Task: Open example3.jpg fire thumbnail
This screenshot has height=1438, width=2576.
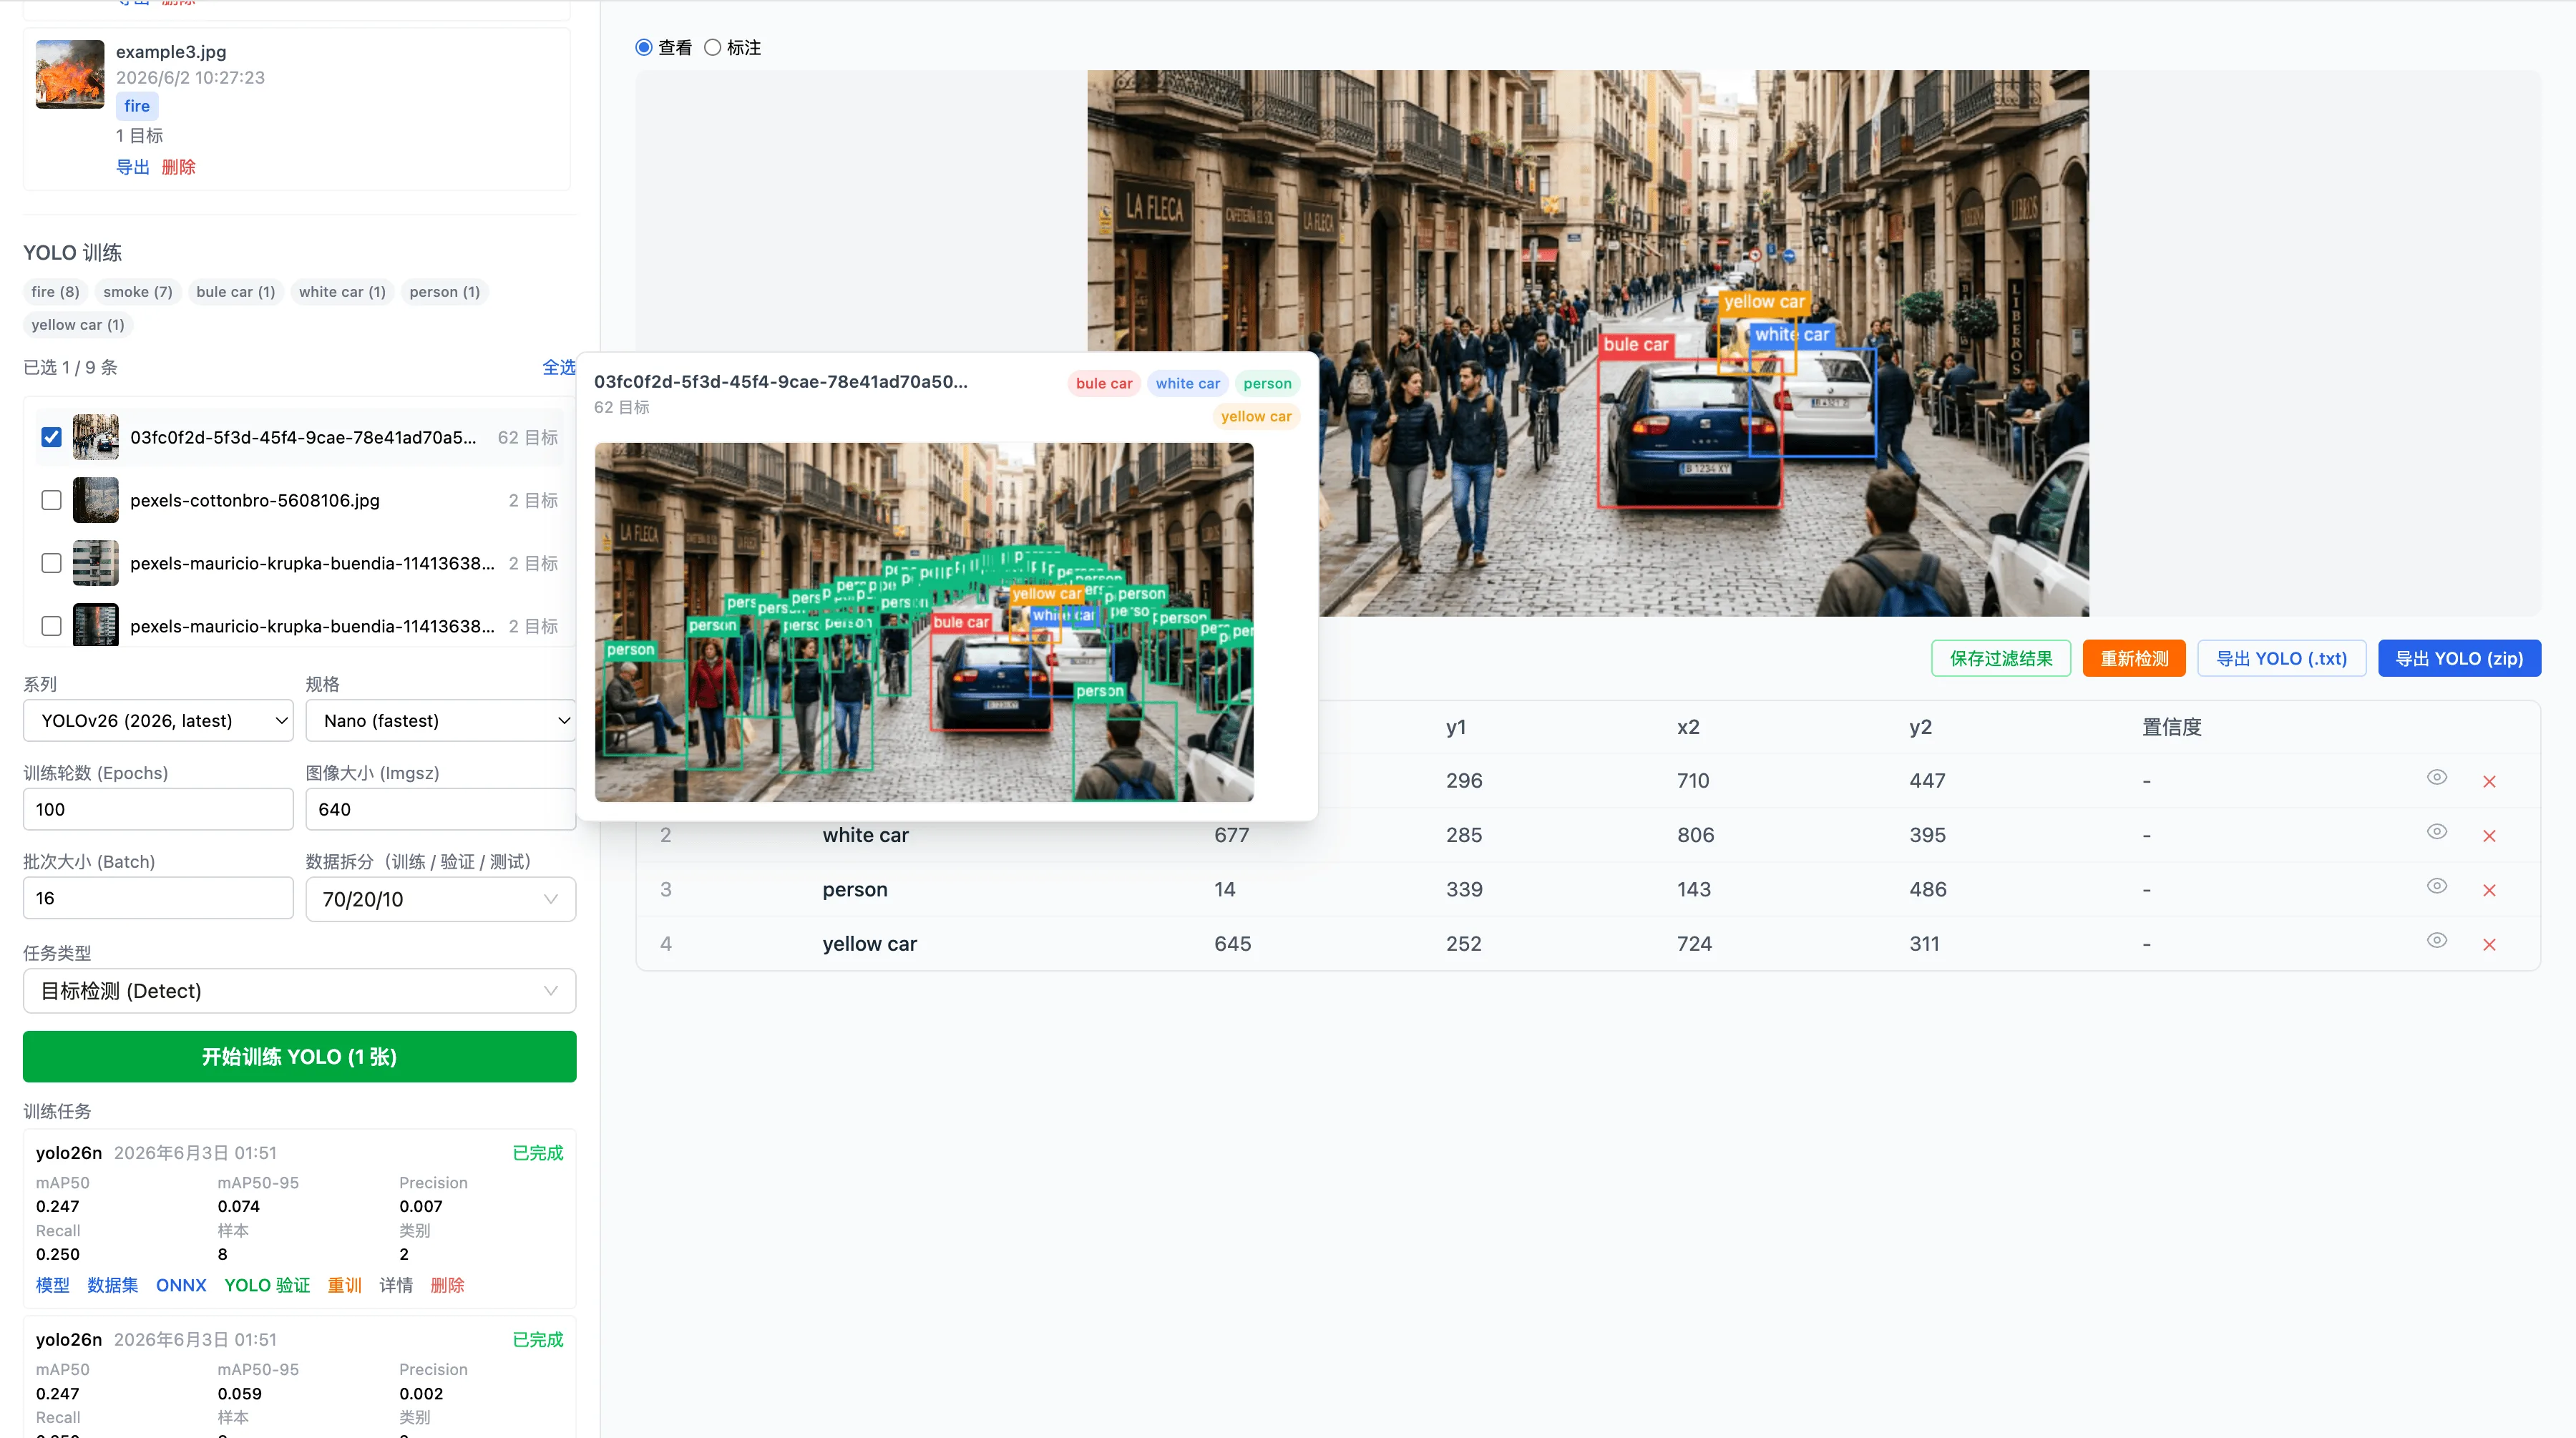Action: pyautogui.click(x=70, y=74)
